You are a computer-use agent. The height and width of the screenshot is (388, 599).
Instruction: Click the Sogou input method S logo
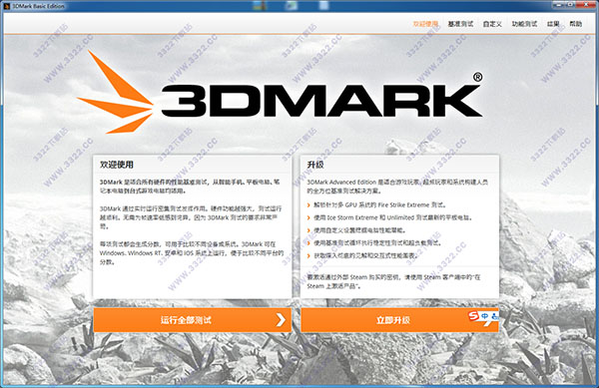(473, 316)
